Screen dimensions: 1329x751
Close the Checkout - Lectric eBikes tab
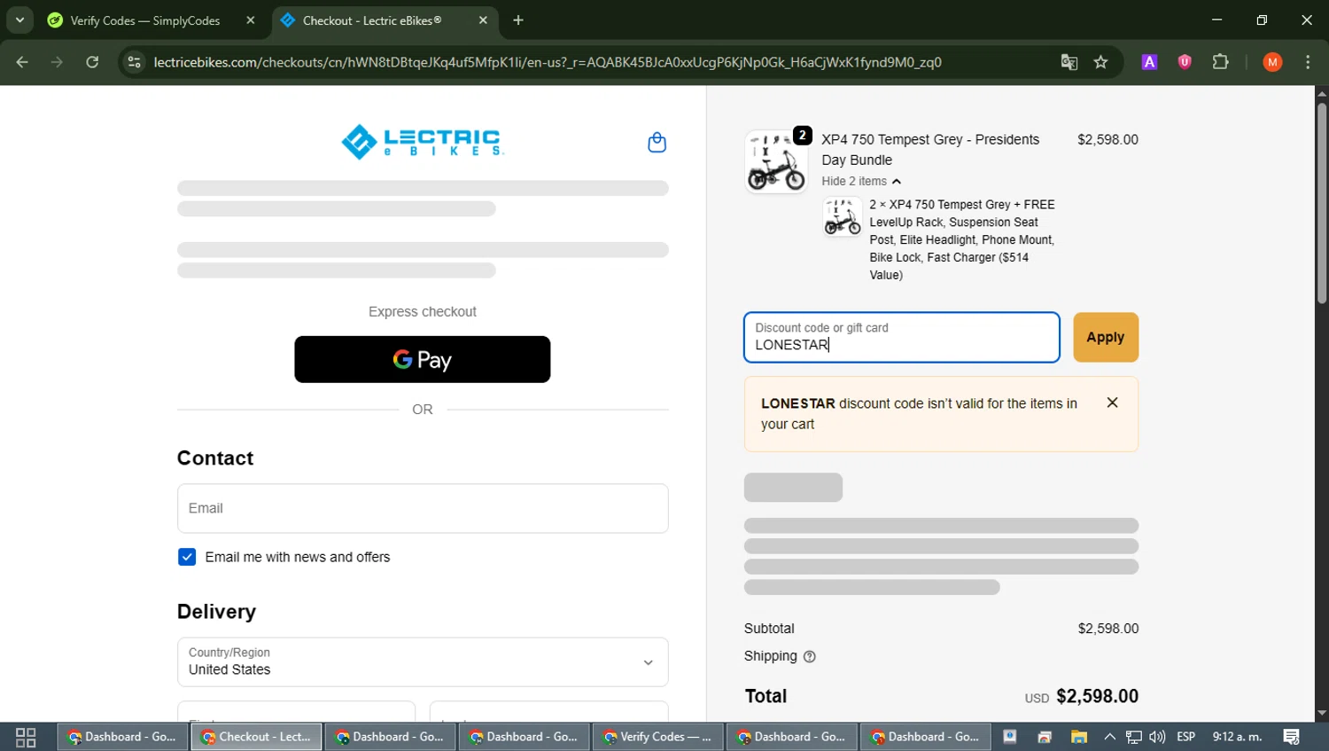pos(483,20)
